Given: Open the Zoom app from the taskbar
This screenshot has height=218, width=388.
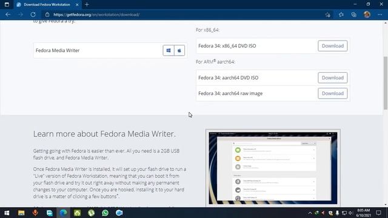Looking at the screenshot, I should pyautogui.click(x=119, y=213).
